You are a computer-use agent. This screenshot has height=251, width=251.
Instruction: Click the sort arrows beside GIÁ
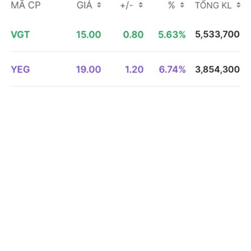(x=99, y=5)
